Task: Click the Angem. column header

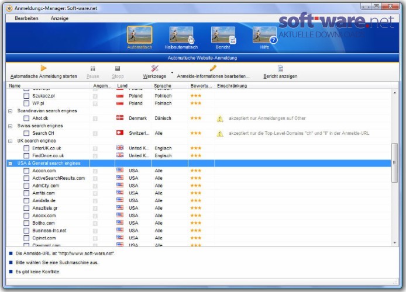Action: (x=102, y=86)
